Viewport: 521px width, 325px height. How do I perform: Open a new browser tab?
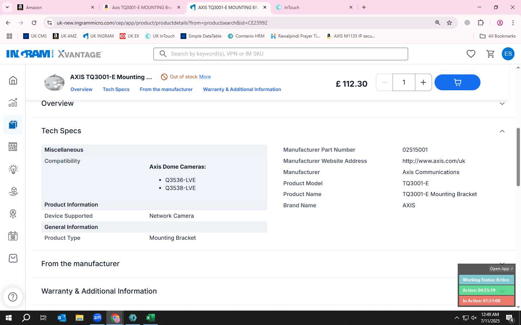(364, 7)
